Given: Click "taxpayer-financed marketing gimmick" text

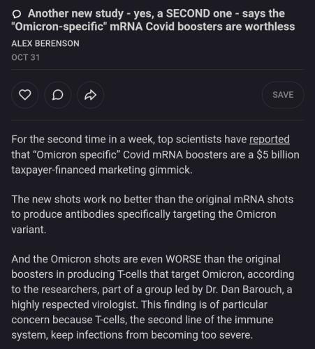Looking at the screenshot, I should (x=102, y=170).
